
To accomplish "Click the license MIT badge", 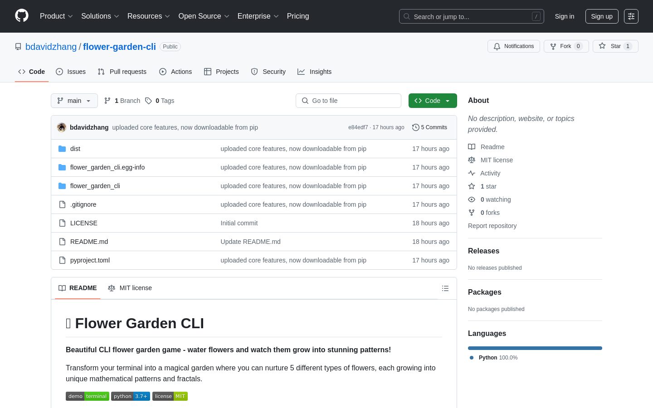I will pyautogui.click(x=170, y=396).
